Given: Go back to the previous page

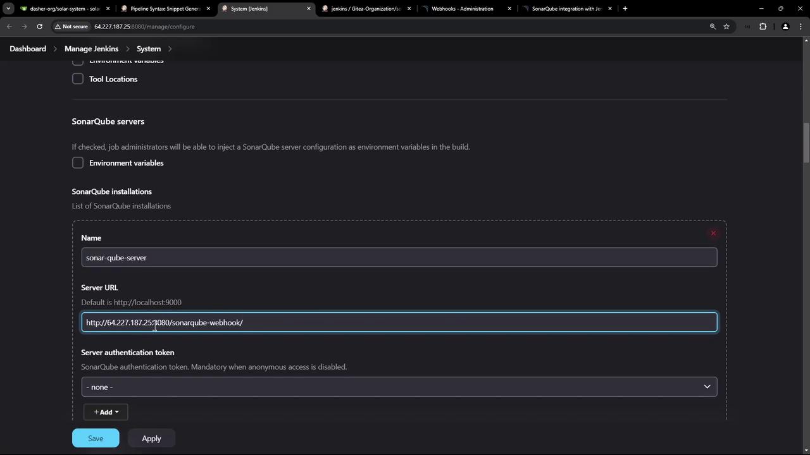Looking at the screenshot, I should [9, 27].
